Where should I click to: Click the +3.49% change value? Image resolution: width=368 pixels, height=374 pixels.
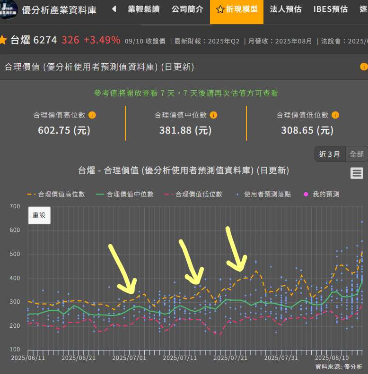(x=102, y=40)
